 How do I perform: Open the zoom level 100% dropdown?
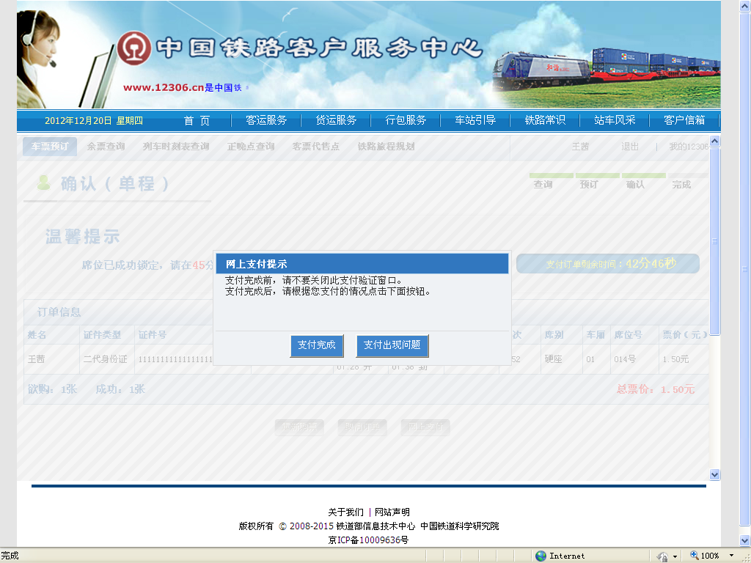click(731, 556)
